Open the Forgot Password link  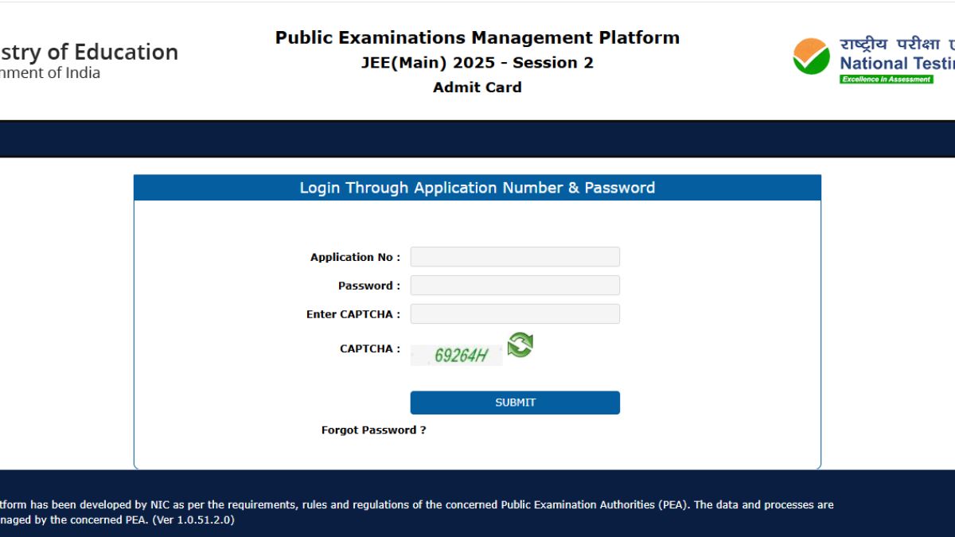(x=373, y=430)
